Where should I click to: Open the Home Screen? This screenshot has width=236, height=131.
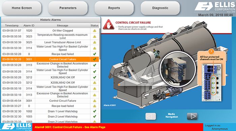22,8
